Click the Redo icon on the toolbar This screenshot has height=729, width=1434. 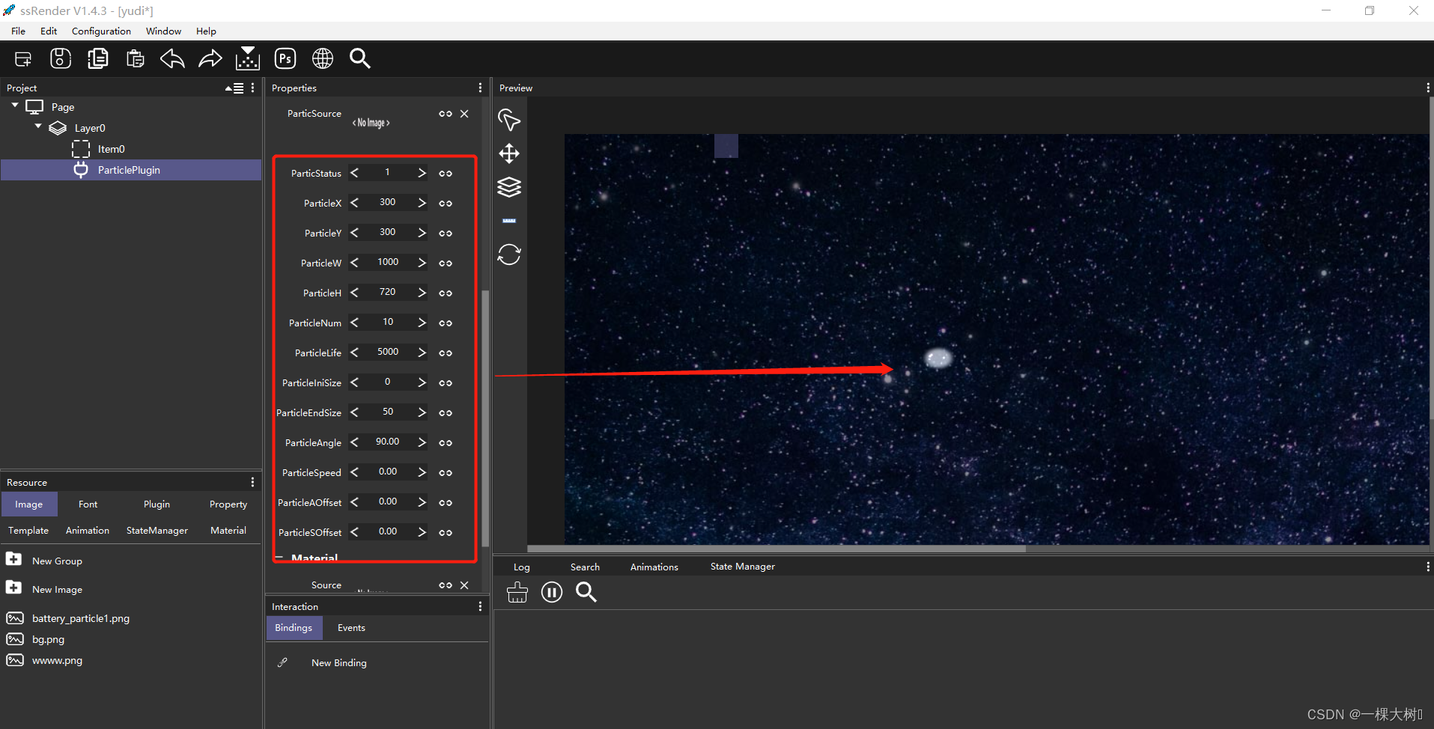click(210, 58)
